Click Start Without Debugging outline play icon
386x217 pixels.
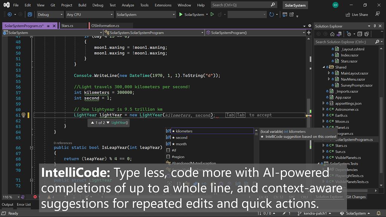[x=212, y=15]
